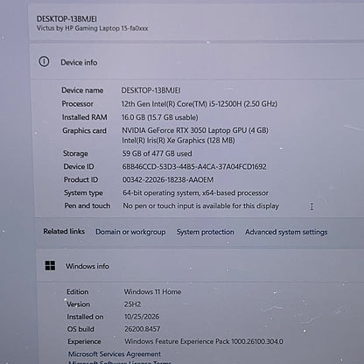Screen dimensions: 364x364
Task: Click the 'Product ID' field label
Action: click(x=80, y=179)
